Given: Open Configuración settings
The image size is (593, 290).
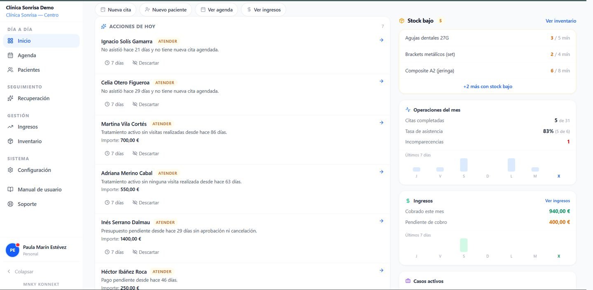Looking at the screenshot, I should [41, 170].
